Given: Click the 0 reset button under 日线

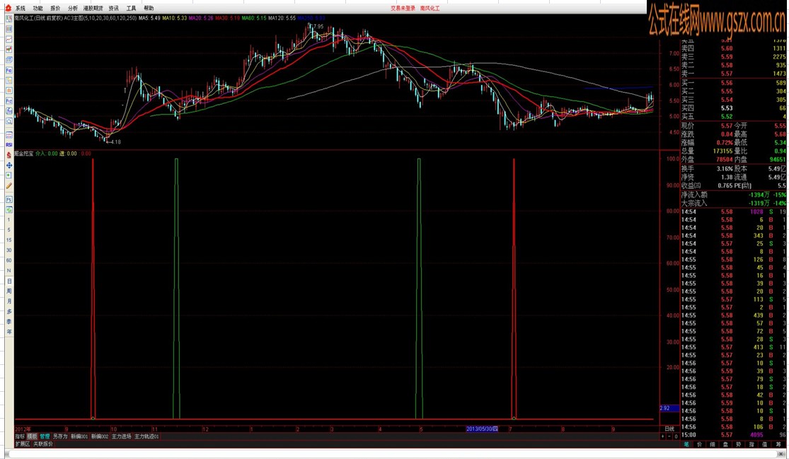Looking at the screenshot, I should pyautogui.click(x=676, y=436).
